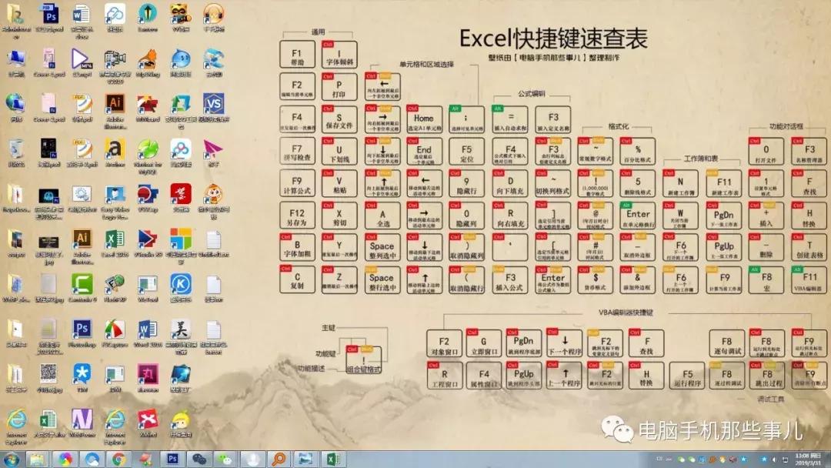This screenshot has height=468, width=831.
Task: Click the clock to open the calendar
Action: (x=809, y=458)
